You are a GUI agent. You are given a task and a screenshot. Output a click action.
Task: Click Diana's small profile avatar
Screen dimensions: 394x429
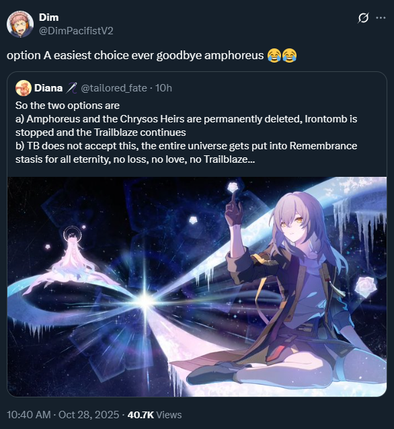point(24,88)
